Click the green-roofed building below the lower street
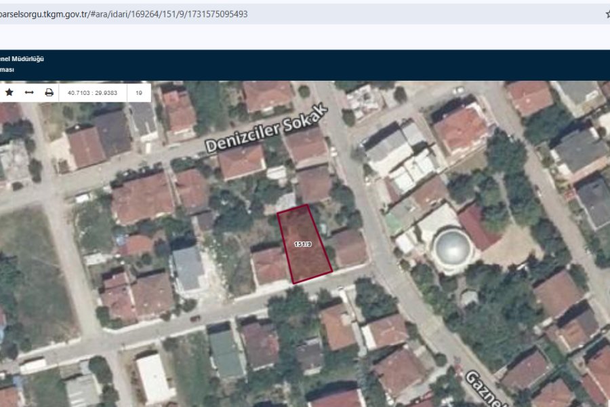The width and height of the screenshot is (610, 407). click(226, 353)
